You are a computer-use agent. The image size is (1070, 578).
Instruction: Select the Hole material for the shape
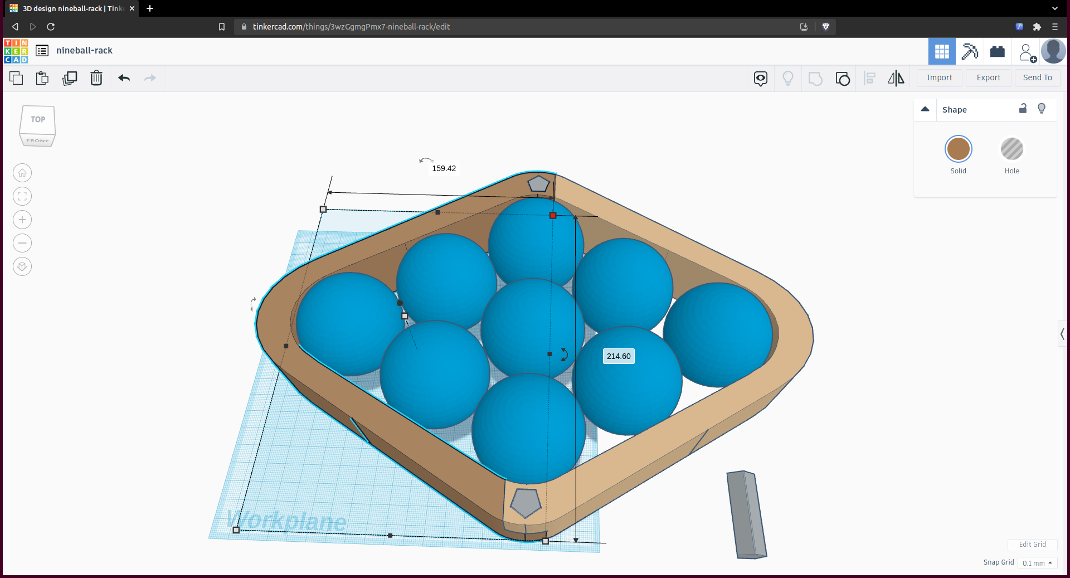tap(1012, 149)
